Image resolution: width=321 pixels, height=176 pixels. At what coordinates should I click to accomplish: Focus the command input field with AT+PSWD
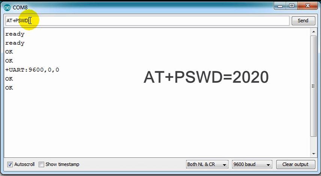click(x=147, y=21)
